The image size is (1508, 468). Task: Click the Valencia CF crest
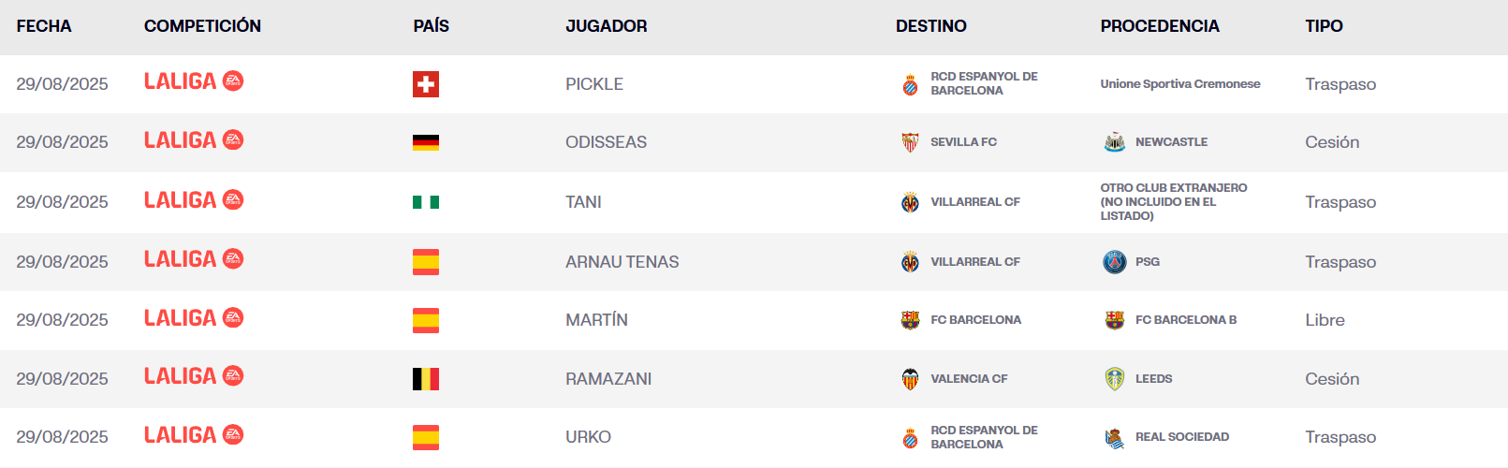[x=910, y=379]
